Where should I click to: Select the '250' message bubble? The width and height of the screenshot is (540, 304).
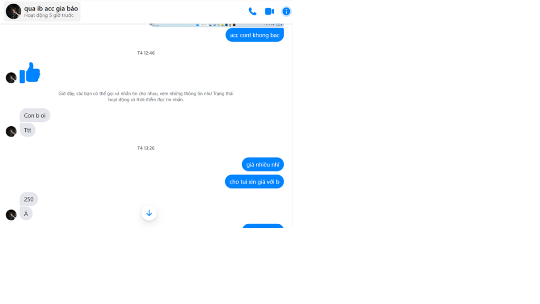(28, 199)
